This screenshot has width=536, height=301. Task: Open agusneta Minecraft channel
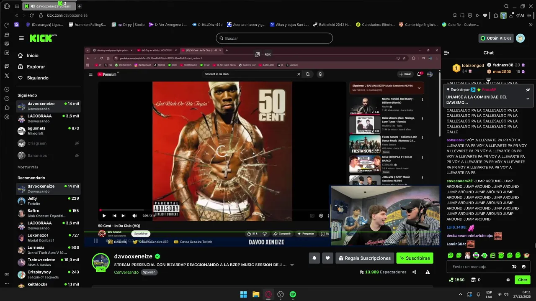click(x=48, y=131)
